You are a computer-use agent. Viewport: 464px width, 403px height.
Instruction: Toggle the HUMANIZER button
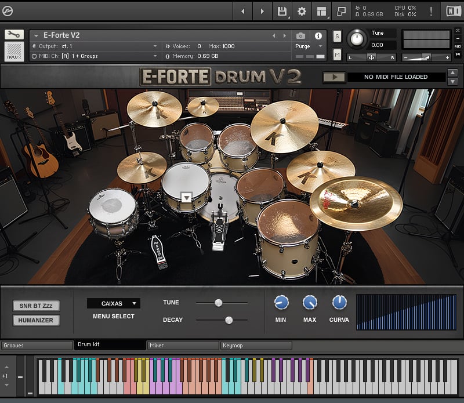pos(36,320)
